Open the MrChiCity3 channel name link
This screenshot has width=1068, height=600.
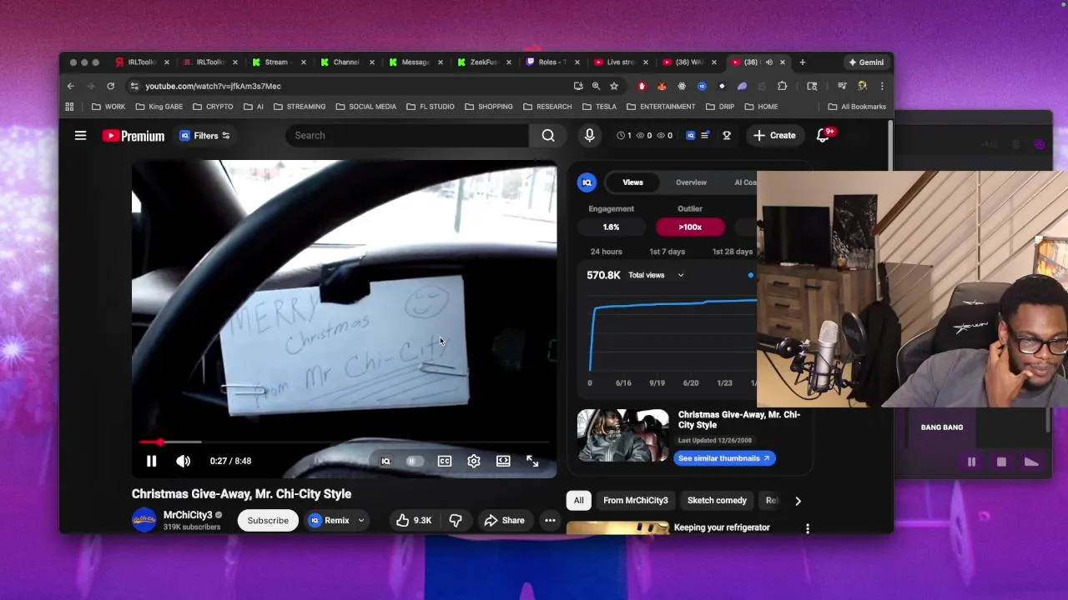point(188,515)
